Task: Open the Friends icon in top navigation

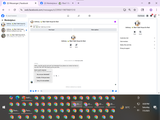Action: 79,16
